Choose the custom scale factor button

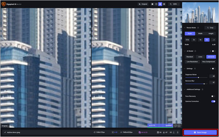tap(214, 40)
